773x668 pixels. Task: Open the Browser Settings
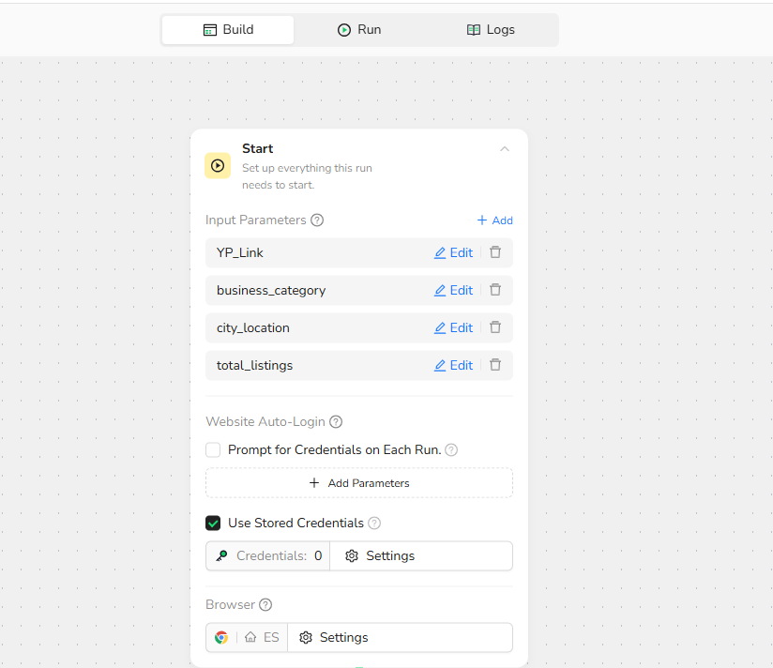coord(334,637)
